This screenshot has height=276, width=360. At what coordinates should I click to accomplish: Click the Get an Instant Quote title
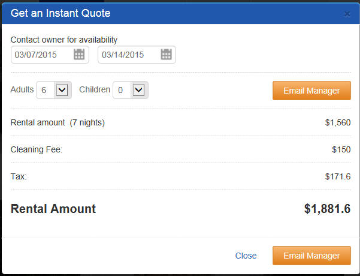click(60, 13)
